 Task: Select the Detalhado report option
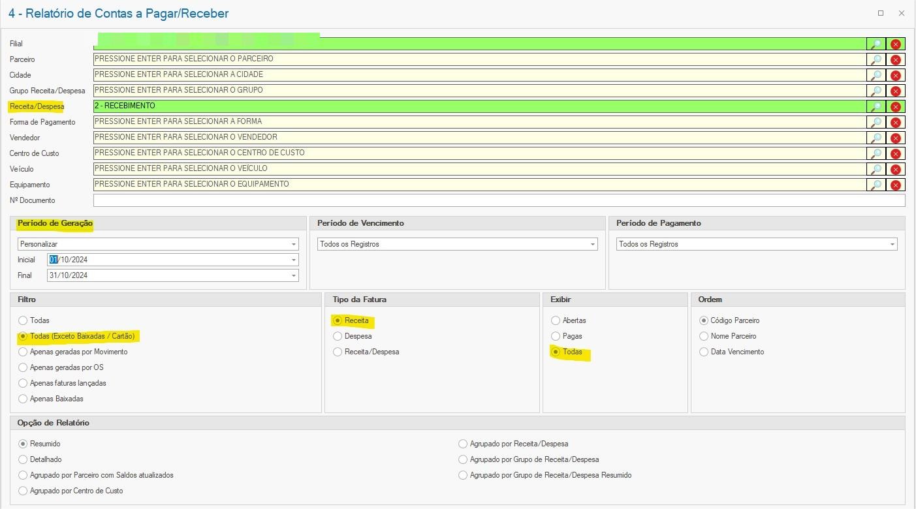pos(23,459)
